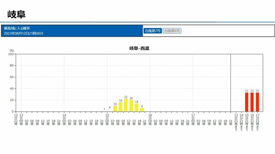The height and width of the screenshot is (154, 275).
Task: Click the first red 33 bar for 15日21時まで
Action: [247, 102]
